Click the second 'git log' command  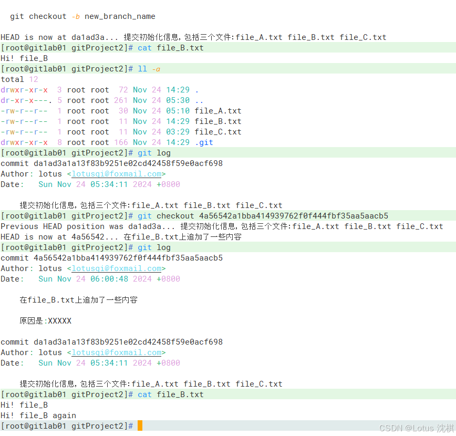pos(154,247)
